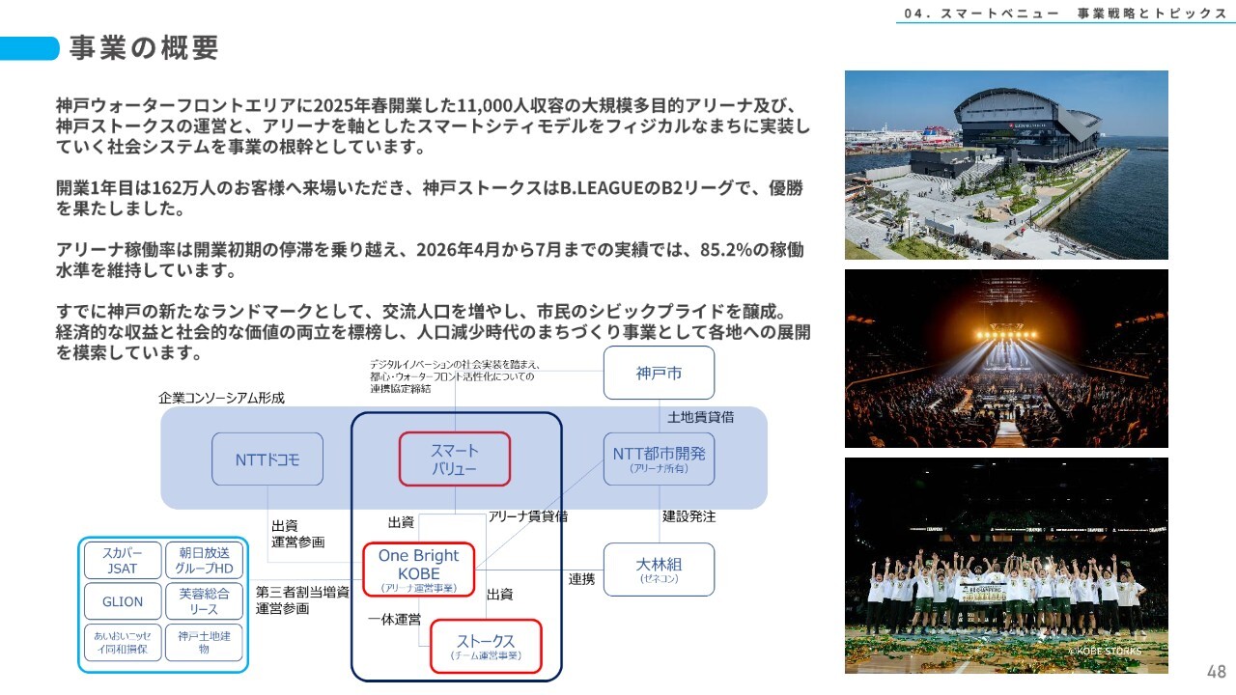Click the アリーナ賃貸借 label
This screenshot has width=1236, height=695.
pyautogui.click(x=527, y=516)
